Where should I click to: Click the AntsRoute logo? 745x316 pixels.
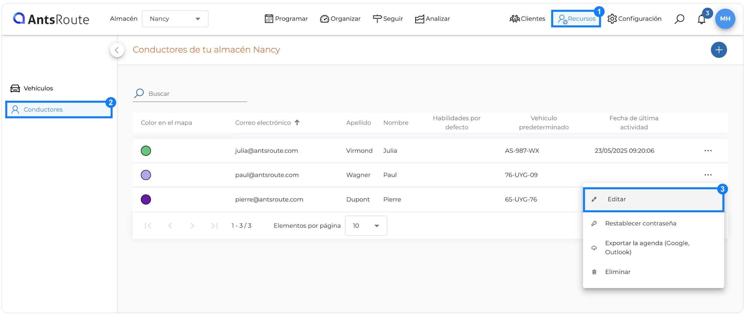point(51,19)
